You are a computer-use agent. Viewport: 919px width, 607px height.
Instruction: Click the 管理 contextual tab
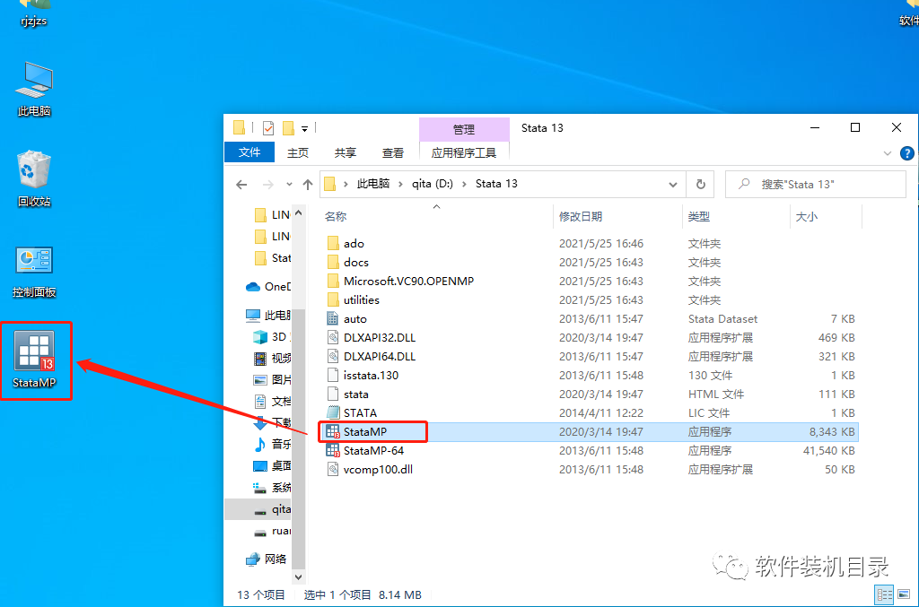(464, 129)
